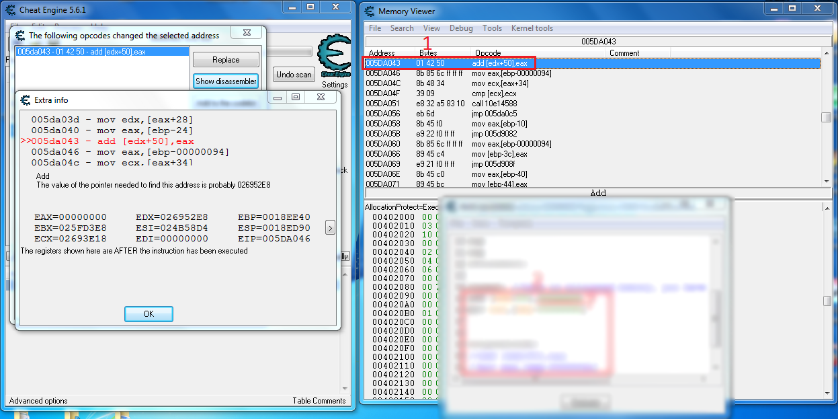The width and height of the screenshot is (838, 419).
Task: Click the Cheat Engine icon in Memory Viewer title bar
Action: click(x=369, y=11)
